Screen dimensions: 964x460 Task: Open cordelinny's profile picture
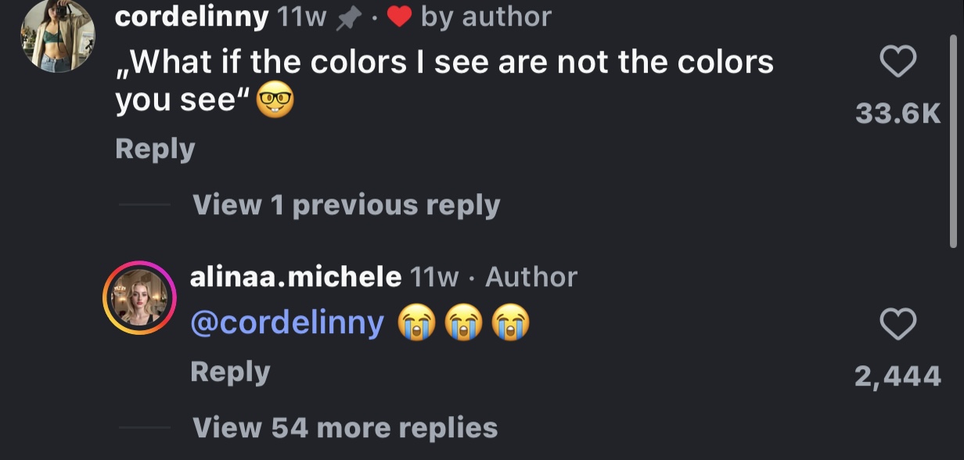tap(57, 35)
